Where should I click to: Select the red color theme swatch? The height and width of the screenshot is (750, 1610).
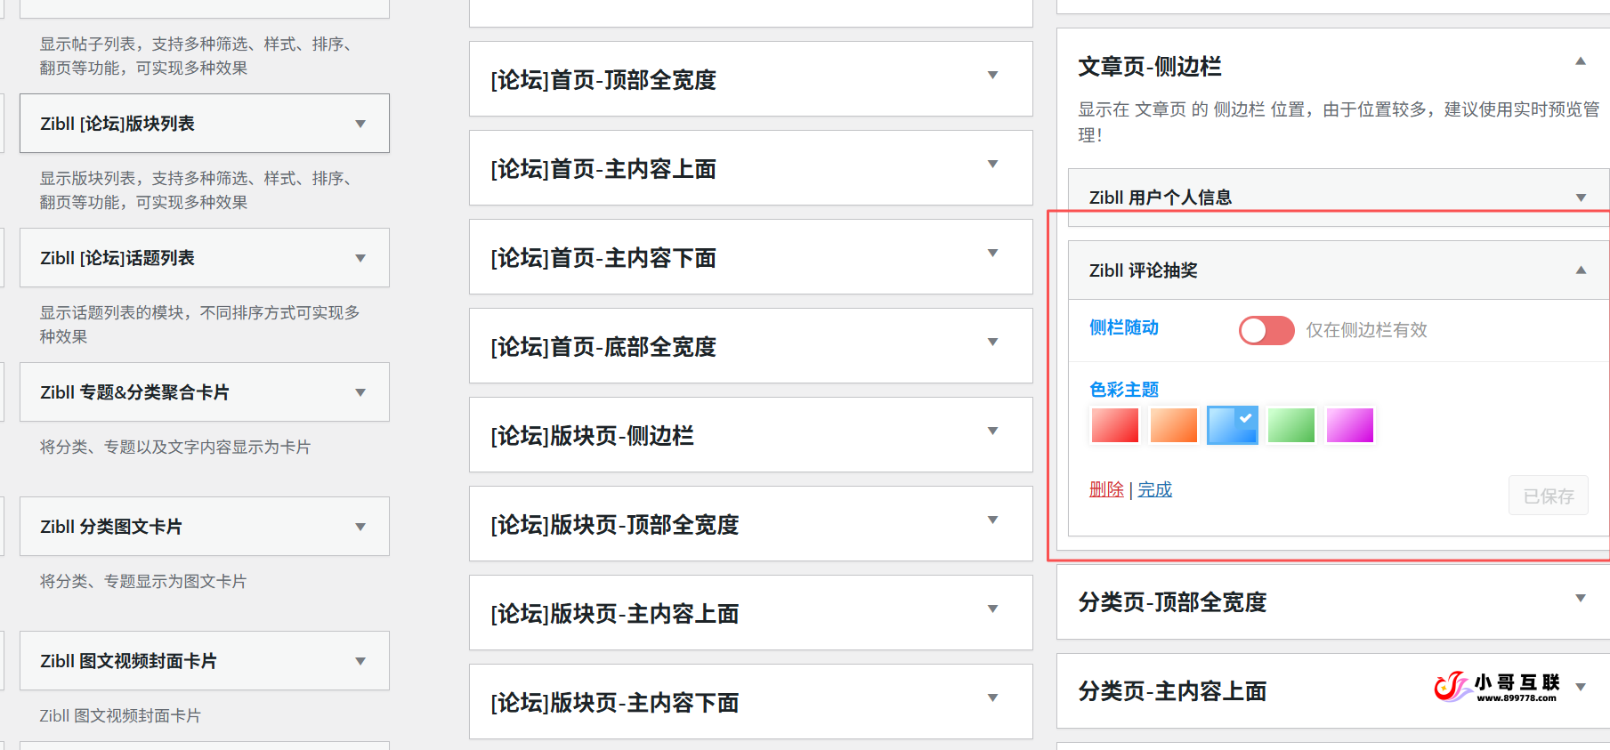click(1114, 425)
